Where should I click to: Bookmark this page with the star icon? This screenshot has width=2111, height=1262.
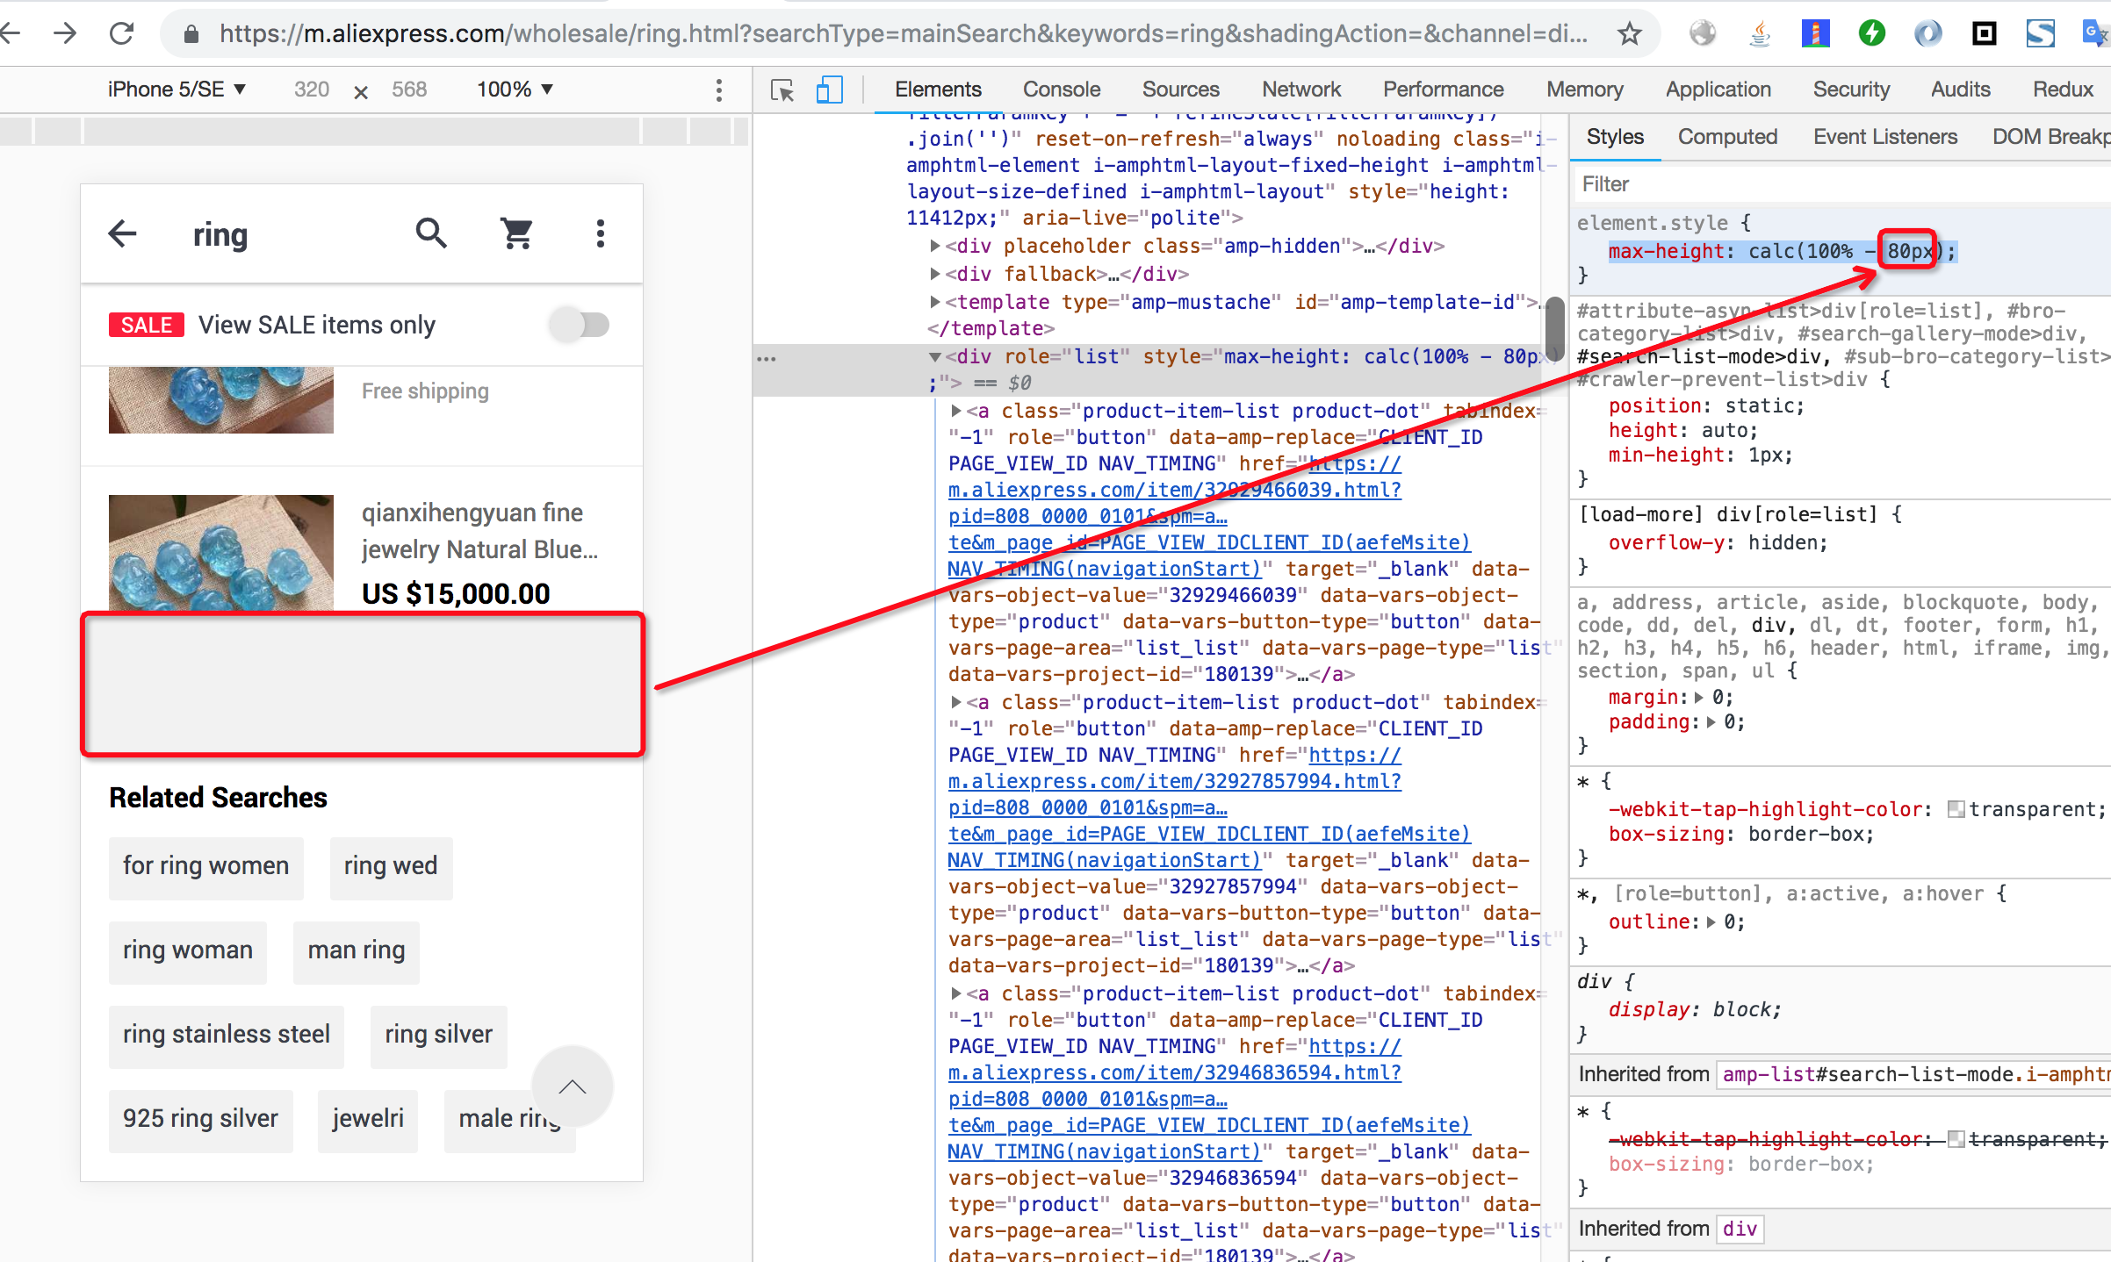[x=1630, y=33]
